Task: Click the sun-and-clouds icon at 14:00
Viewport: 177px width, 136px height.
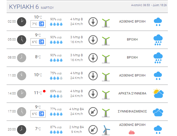Action: click(158, 93)
